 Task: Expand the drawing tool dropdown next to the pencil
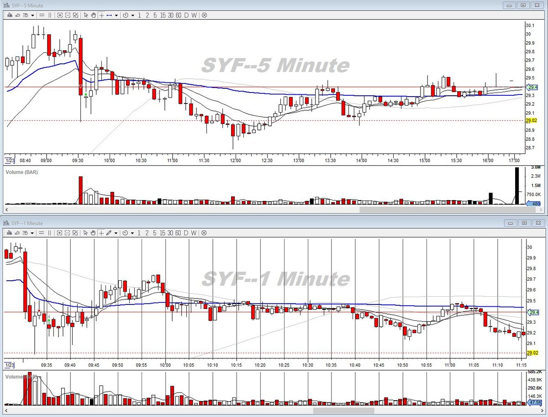[116, 233]
